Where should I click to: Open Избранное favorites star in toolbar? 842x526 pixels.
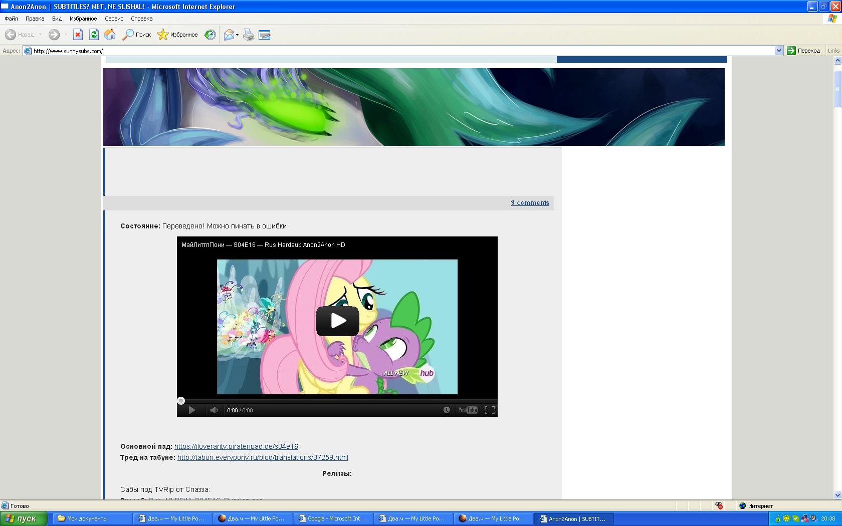pos(177,35)
